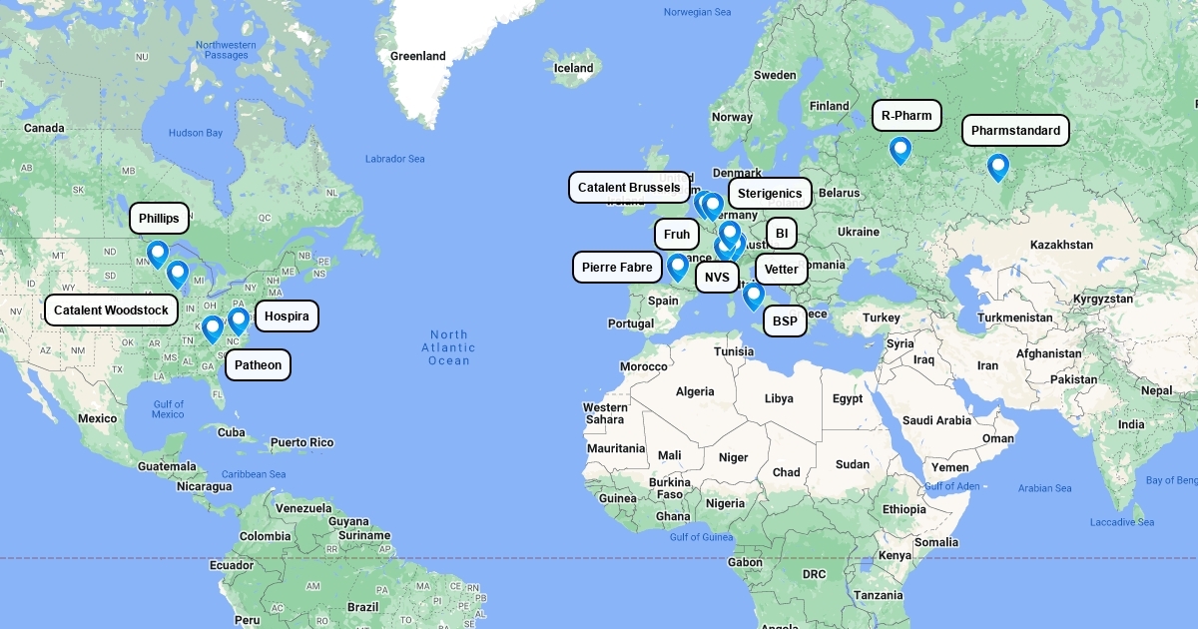
Task: Click the Patheon label box
Action: (x=259, y=365)
